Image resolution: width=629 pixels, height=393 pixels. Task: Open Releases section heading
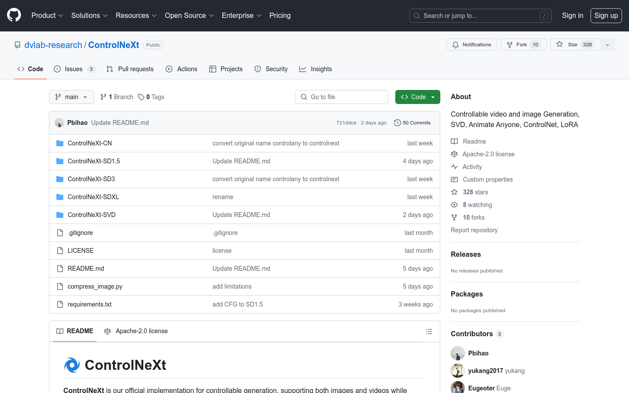click(x=466, y=254)
